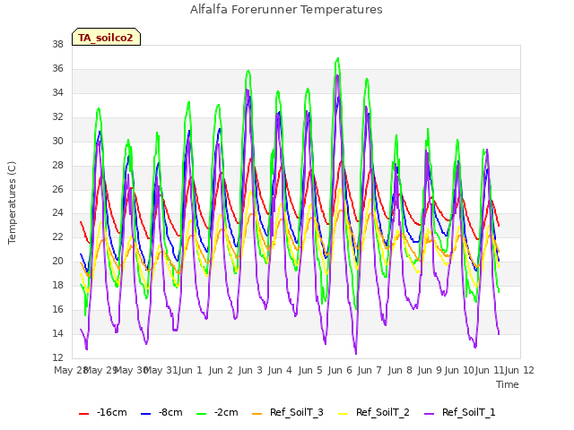Click the green -2cm legend swatch
The width and height of the screenshot is (574, 430).
[x=201, y=414]
